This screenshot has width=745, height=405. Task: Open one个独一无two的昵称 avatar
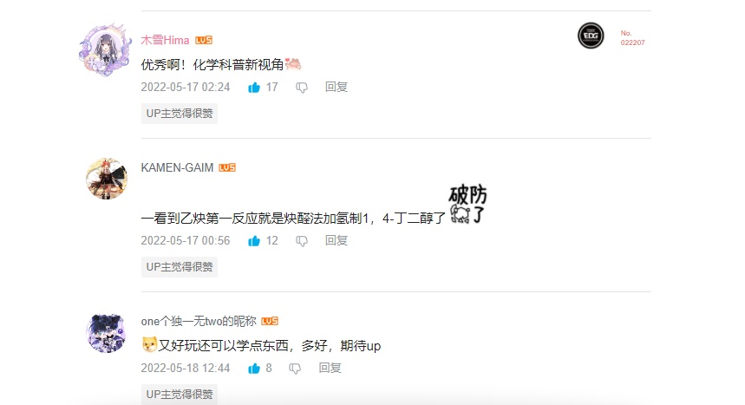[x=107, y=333]
